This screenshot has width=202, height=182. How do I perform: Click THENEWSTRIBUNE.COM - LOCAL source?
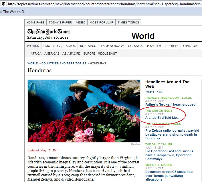168,98
